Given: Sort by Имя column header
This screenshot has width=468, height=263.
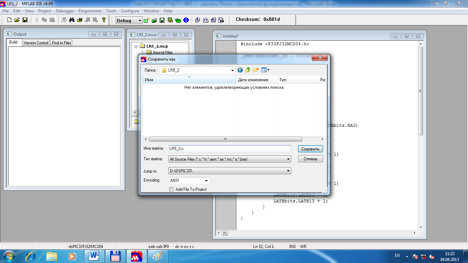Looking at the screenshot, I should pyautogui.click(x=189, y=80).
